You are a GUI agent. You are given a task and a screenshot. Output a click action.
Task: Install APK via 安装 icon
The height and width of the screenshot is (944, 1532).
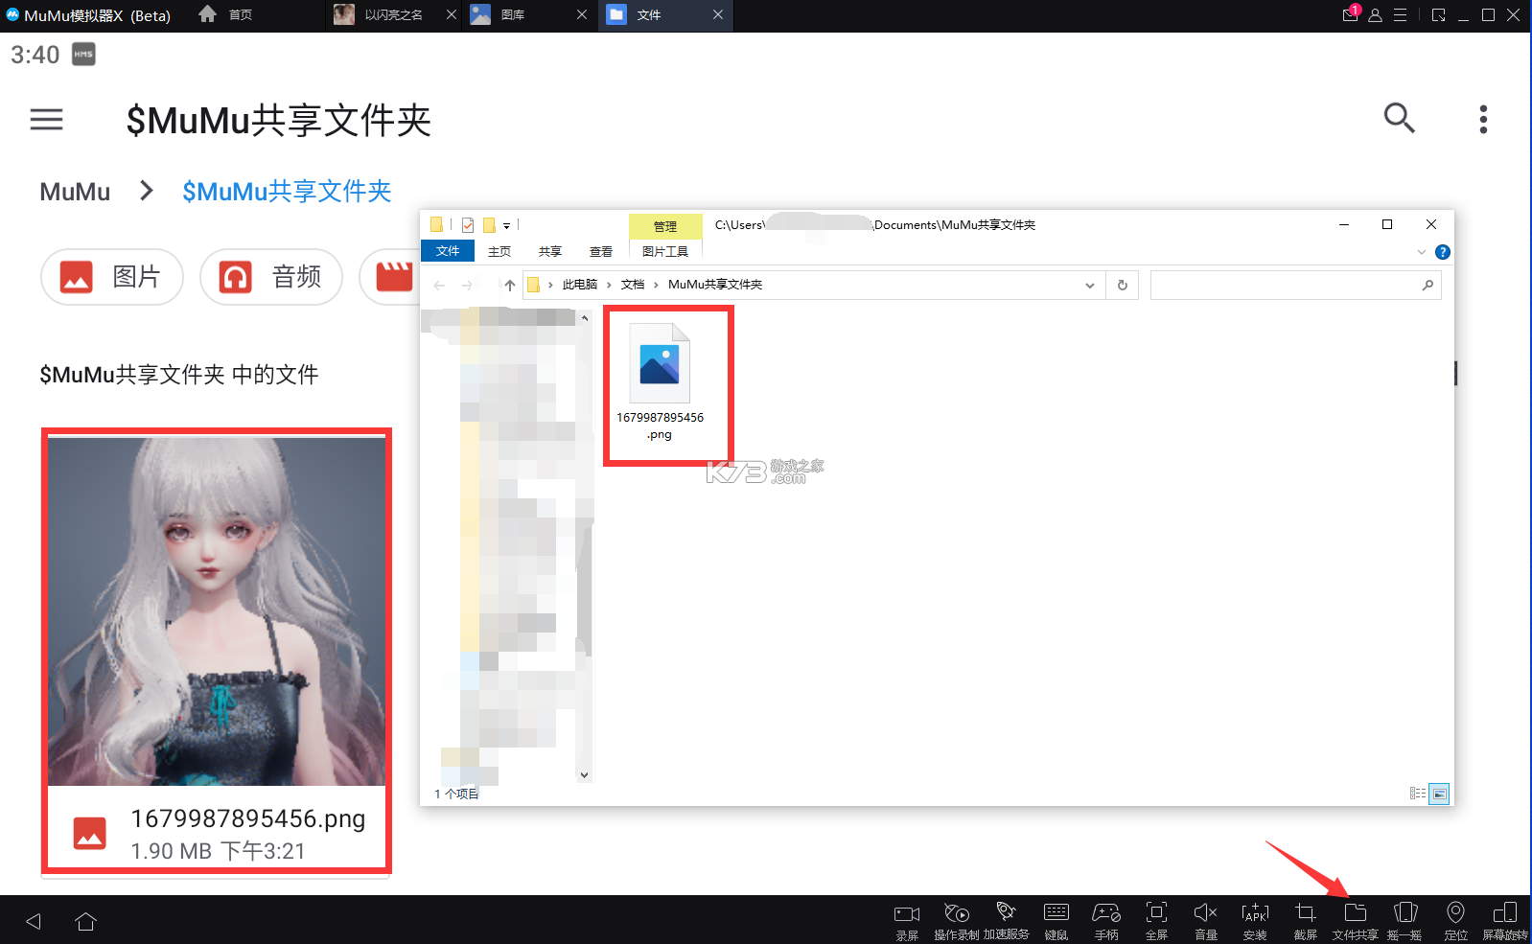click(x=1255, y=921)
